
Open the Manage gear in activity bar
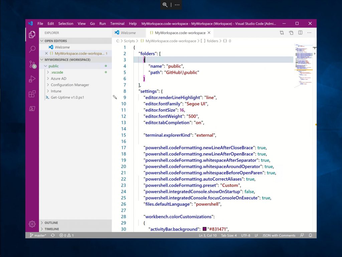(x=32, y=224)
